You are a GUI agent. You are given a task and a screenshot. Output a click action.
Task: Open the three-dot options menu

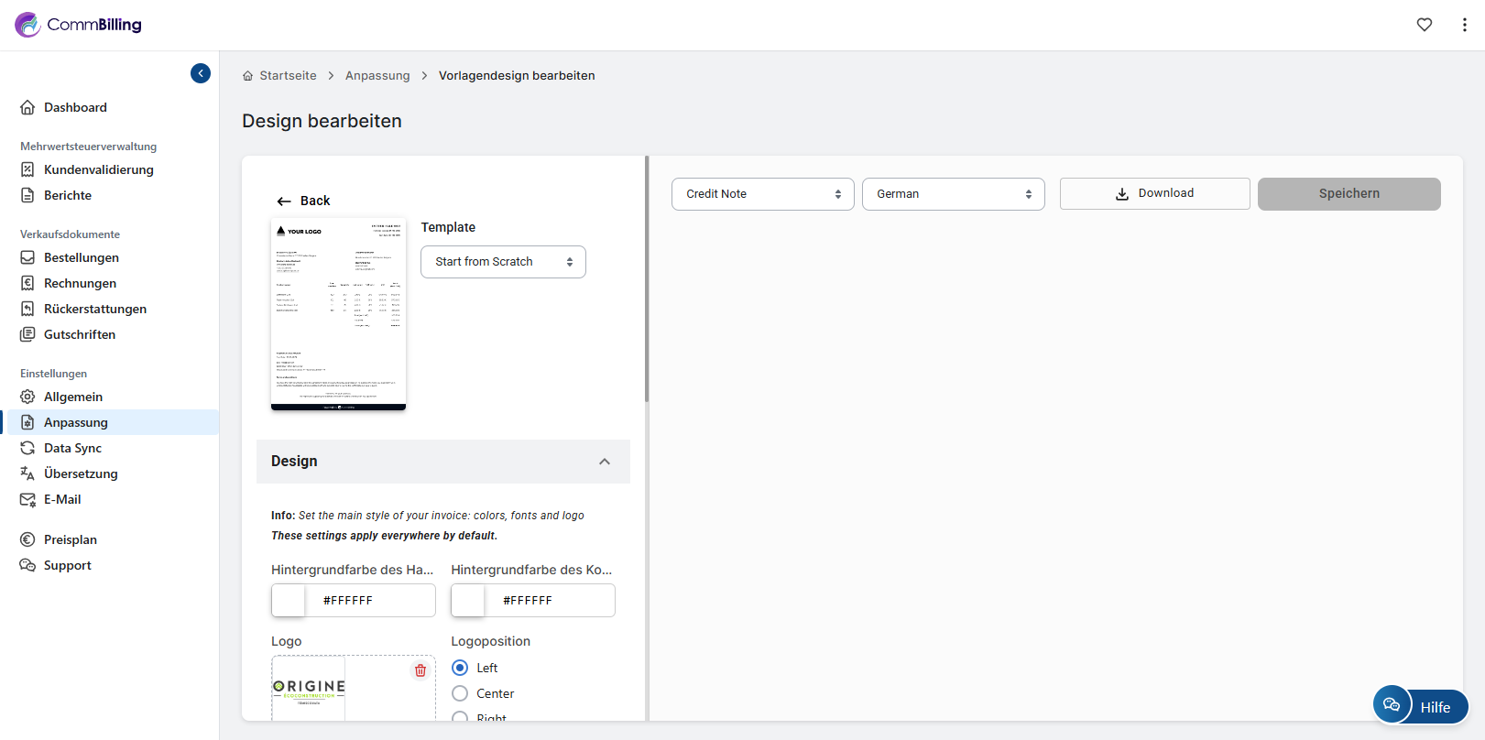pos(1464,25)
